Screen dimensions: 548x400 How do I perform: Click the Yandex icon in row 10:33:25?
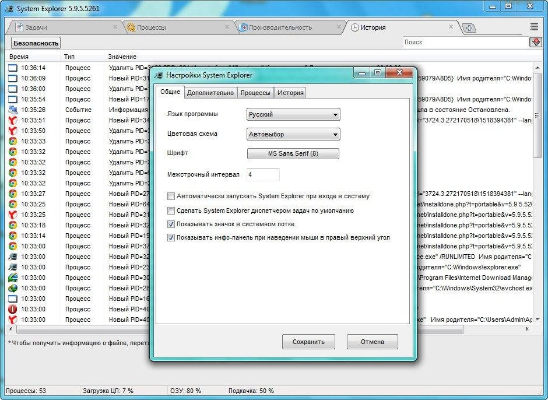tap(13, 215)
